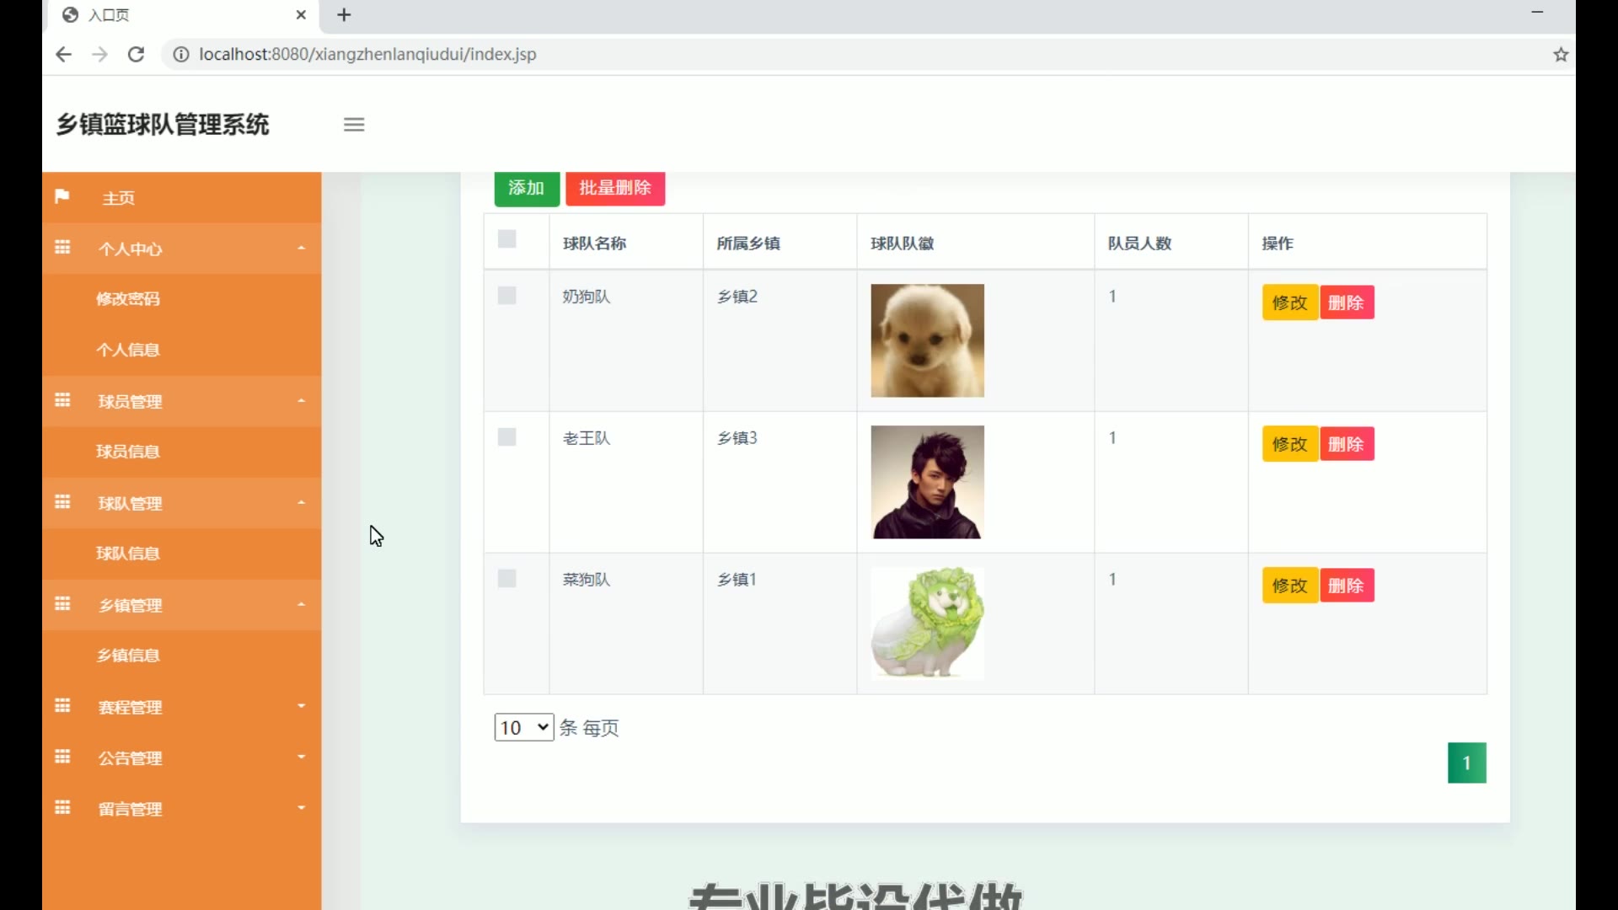Viewport: 1618px width, 910px height.
Task: Collapse the 乡镇管理 sidebar section
Action: (x=181, y=605)
